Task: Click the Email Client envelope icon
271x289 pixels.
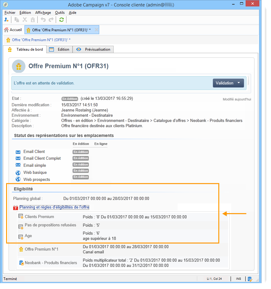Action: pos(18,152)
